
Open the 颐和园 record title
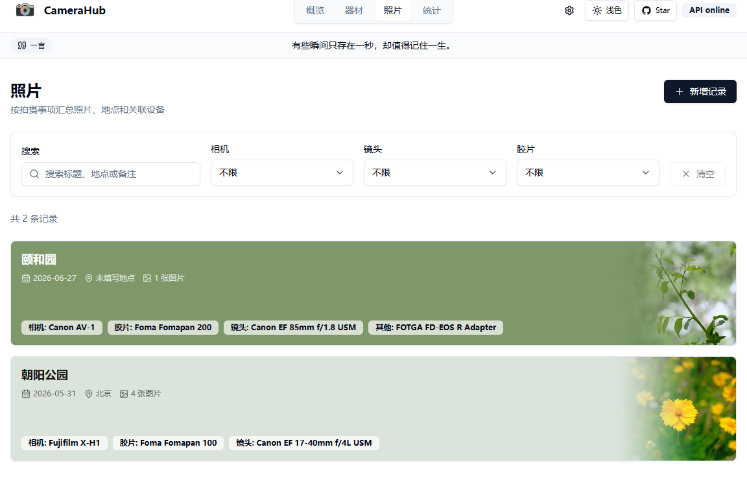tap(39, 260)
